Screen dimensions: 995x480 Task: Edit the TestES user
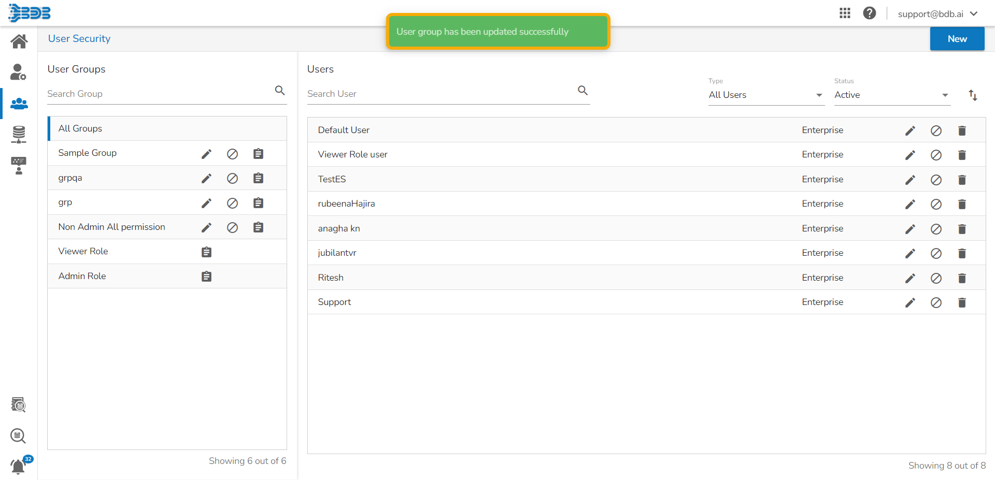point(910,180)
